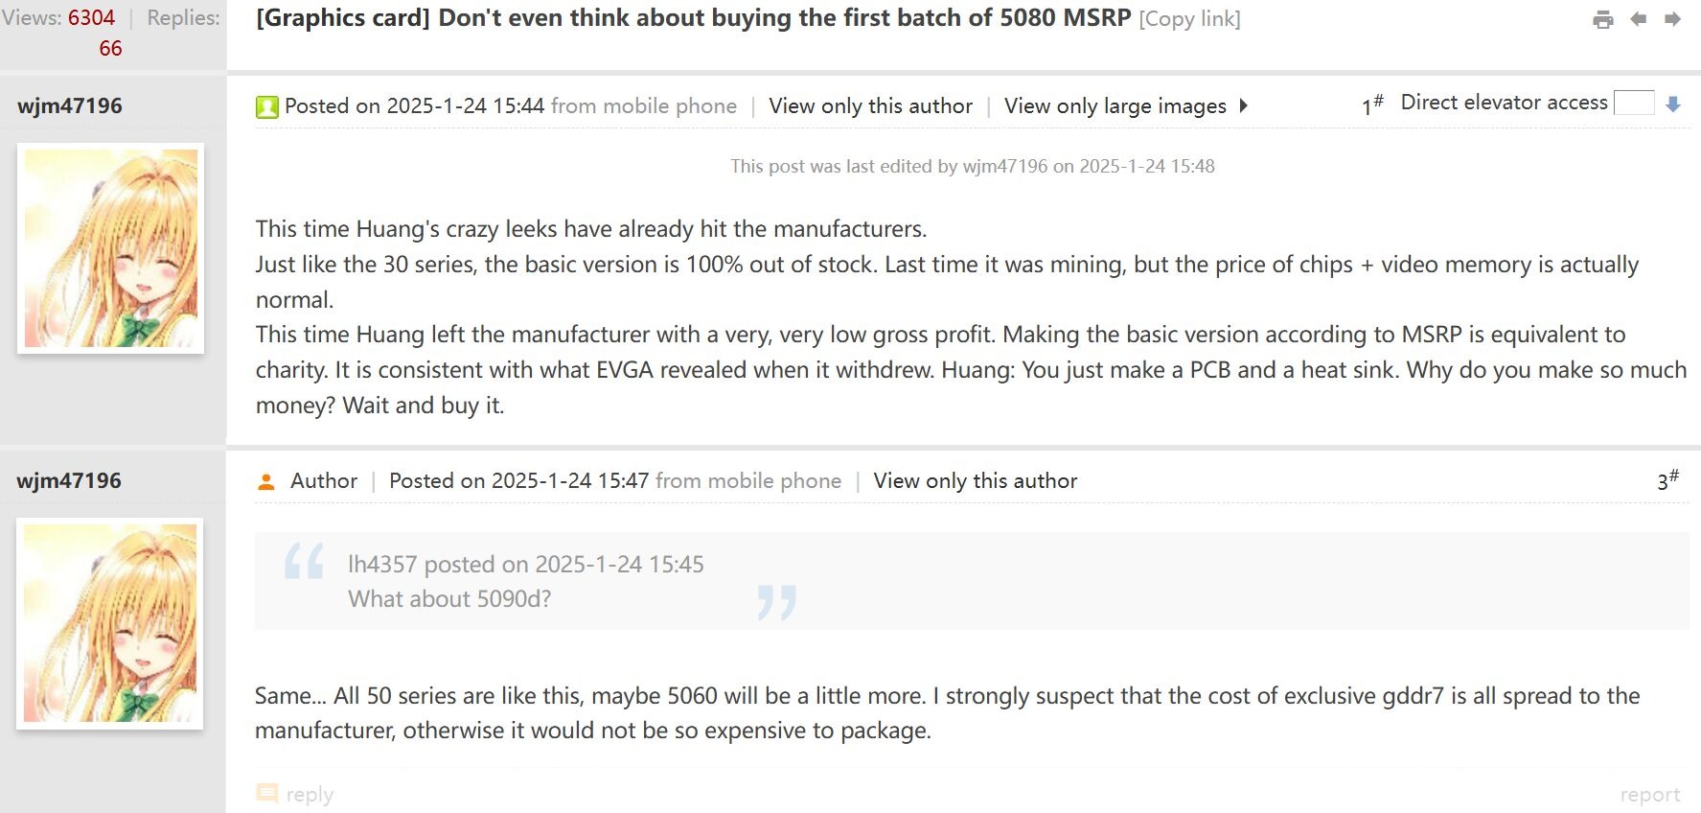This screenshot has height=813, width=1701.
Task: Select View only this author in first post
Action: pyautogui.click(x=870, y=105)
